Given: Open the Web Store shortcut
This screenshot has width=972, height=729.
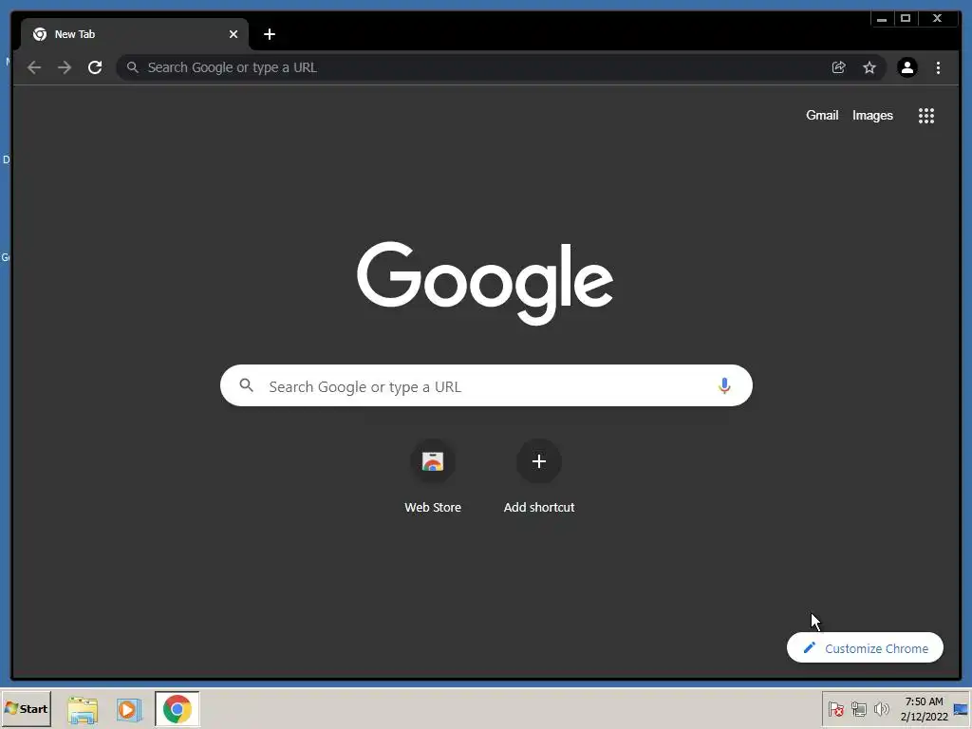Looking at the screenshot, I should coord(433,477).
